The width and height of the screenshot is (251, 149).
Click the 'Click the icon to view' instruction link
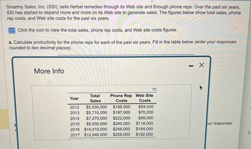(x=97, y=30)
